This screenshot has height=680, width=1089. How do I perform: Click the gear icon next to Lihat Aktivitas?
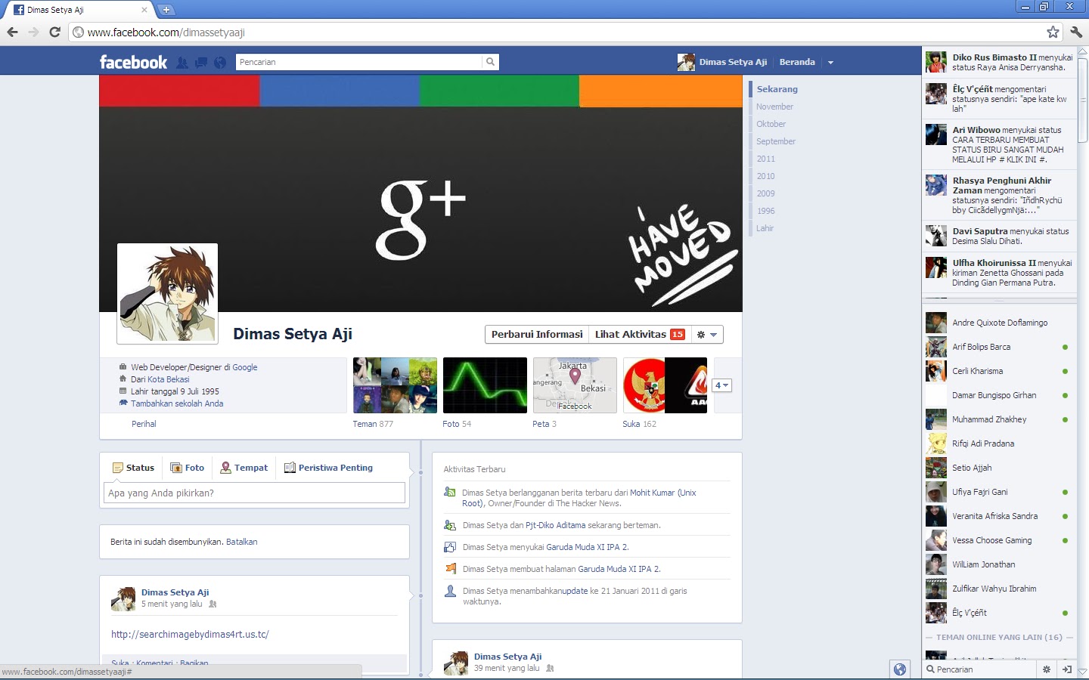click(706, 335)
